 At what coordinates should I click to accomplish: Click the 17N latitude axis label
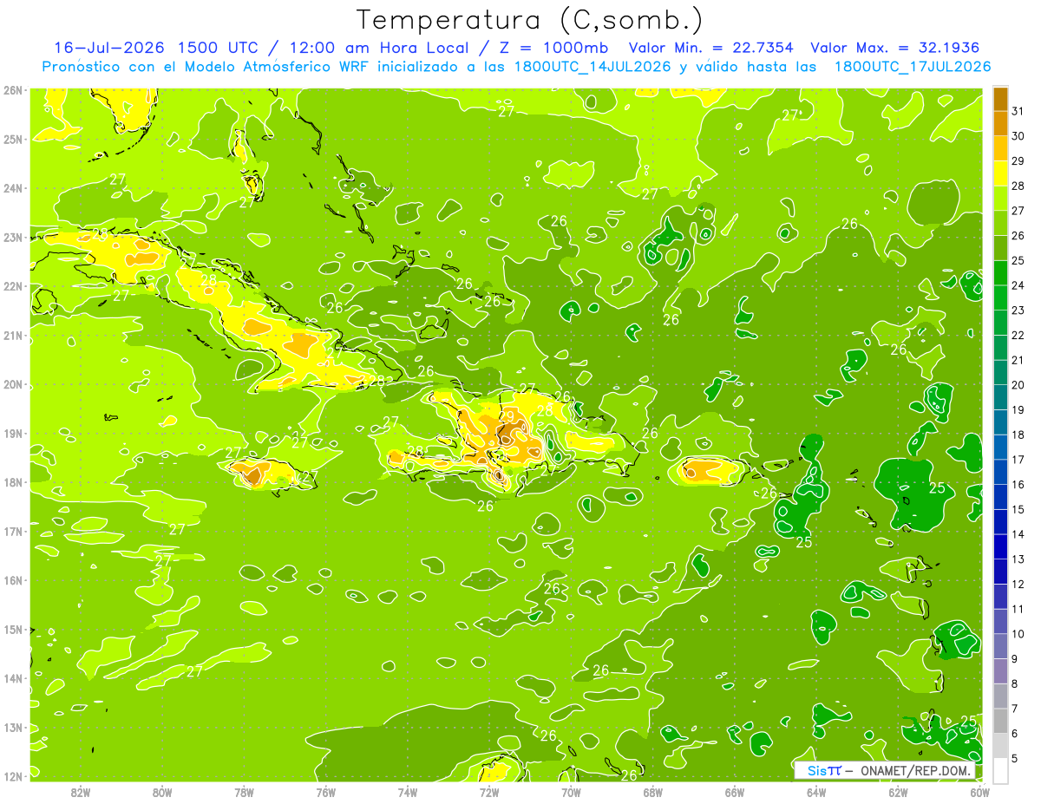coord(13,532)
